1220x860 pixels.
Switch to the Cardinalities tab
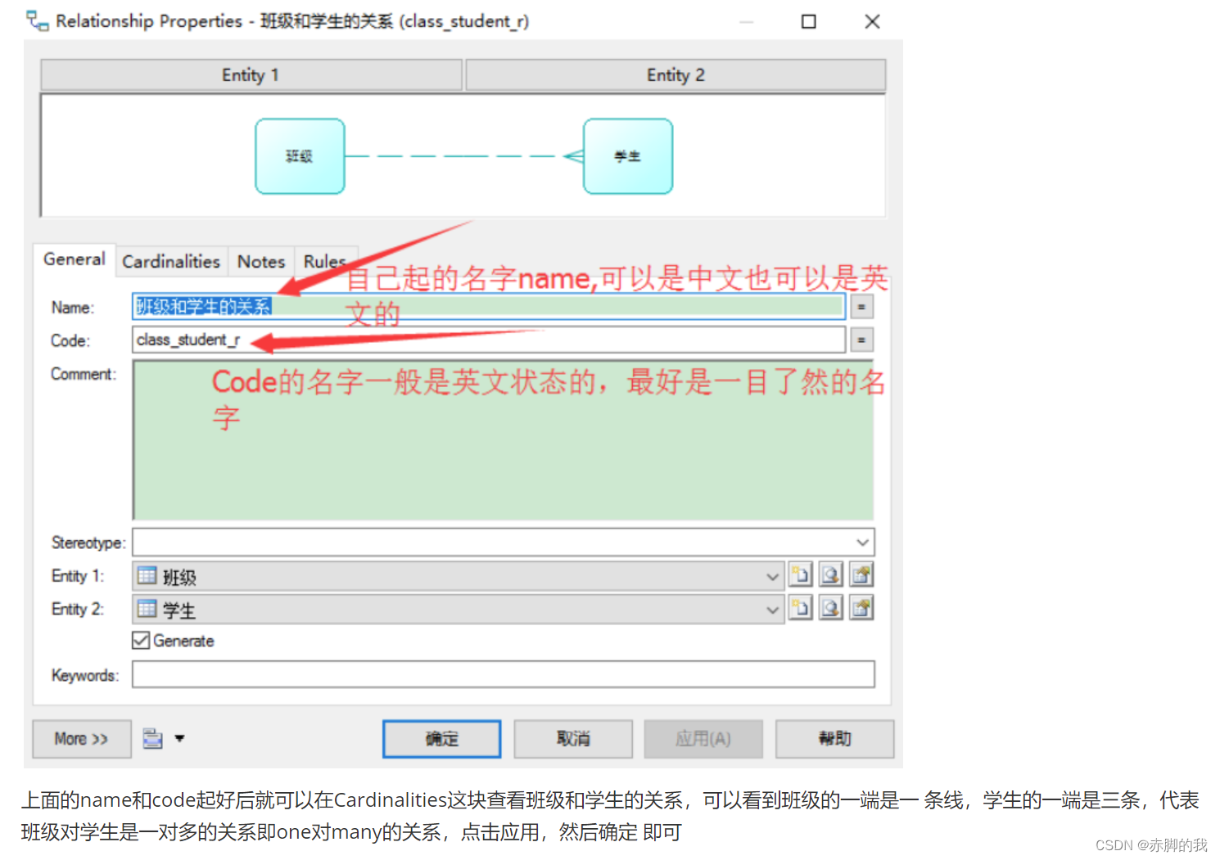[170, 260]
